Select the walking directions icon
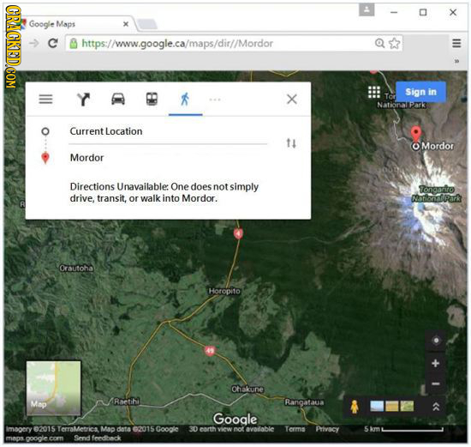This screenshot has width=471, height=447. click(x=185, y=99)
